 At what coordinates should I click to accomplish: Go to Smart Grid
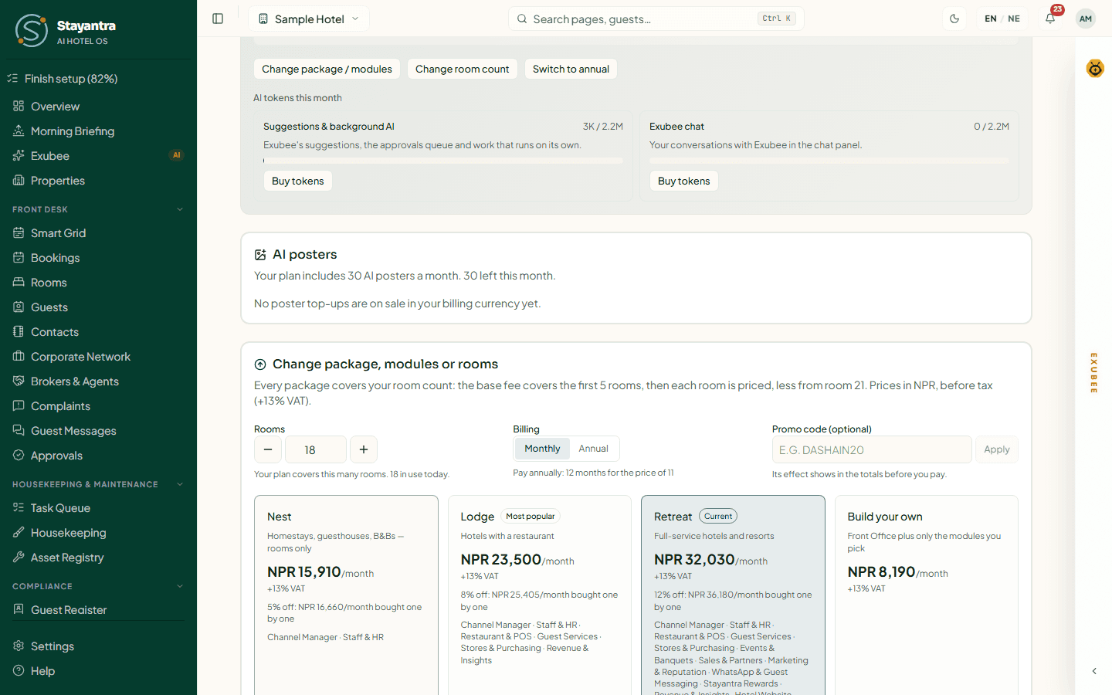coord(98,233)
